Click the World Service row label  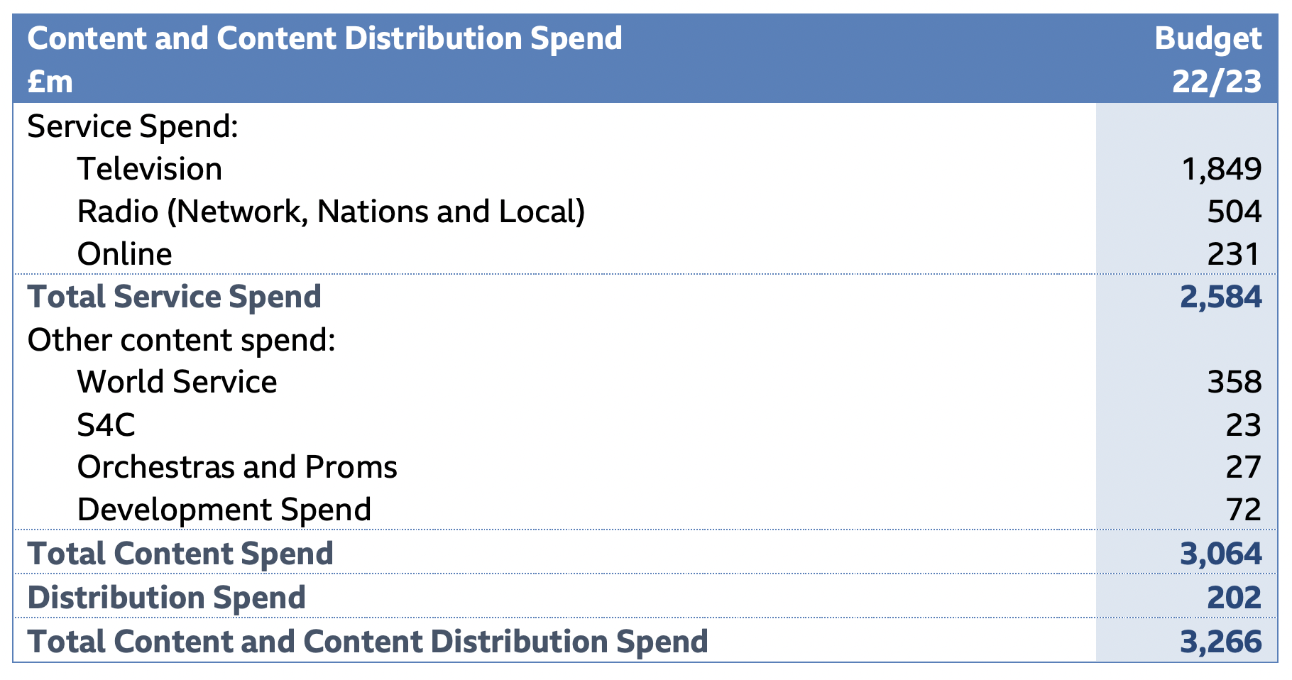click(x=177, y=383)
